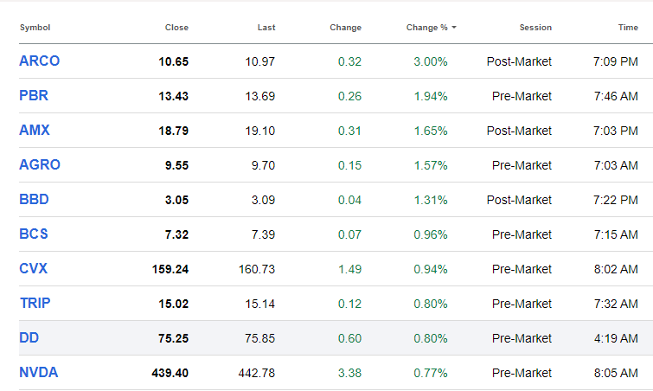The image size is (653, 391).
Task: Open the AMX ticker link
Action: [x=35, y=131]
